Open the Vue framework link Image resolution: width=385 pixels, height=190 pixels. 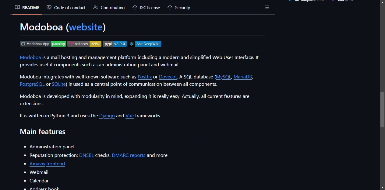point(129,116)
